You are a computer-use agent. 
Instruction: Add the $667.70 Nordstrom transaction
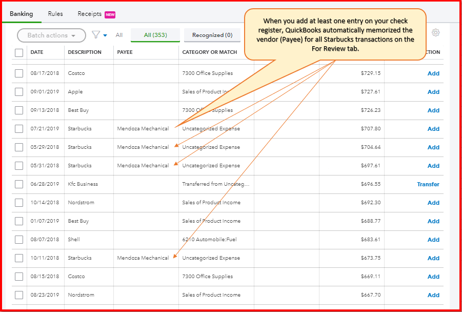pos(433,295)
